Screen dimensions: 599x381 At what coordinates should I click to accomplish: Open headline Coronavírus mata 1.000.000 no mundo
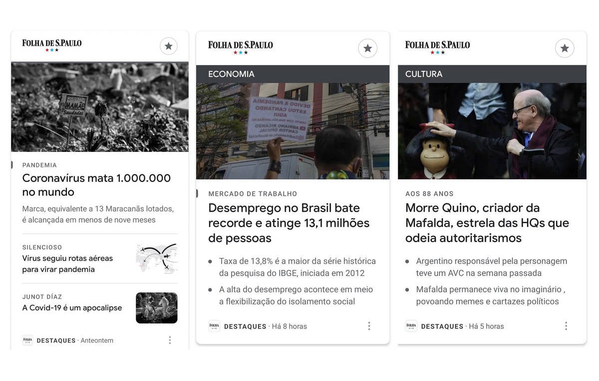96,185
